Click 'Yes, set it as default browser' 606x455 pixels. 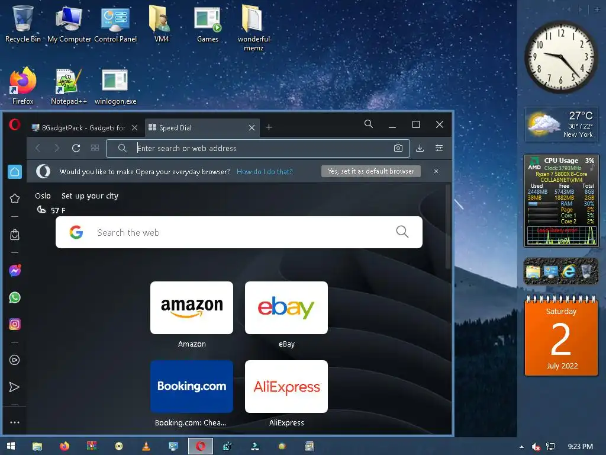pyautogui.click(x=371, y=171)
